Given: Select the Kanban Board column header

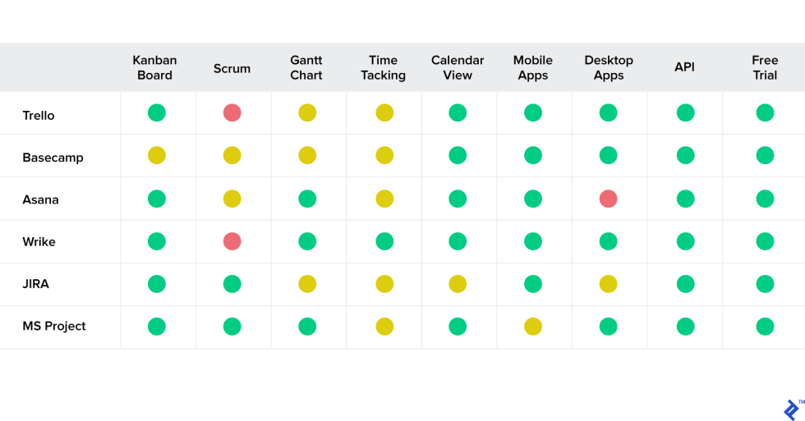Looking at the screenshot, I should [155, 68].
